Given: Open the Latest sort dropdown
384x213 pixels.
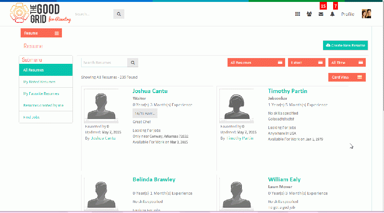Looking at the screenshot, I should 307,62.
